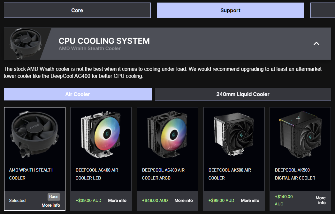Open More info for AK500 Digital cooler
The width and height of the screenshot is (335, 214).
(x=321, y=200)
